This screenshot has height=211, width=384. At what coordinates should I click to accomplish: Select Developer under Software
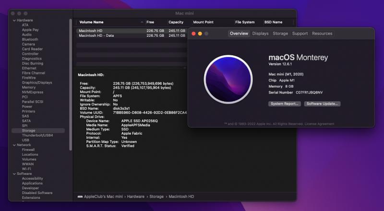tap(30, 188)
